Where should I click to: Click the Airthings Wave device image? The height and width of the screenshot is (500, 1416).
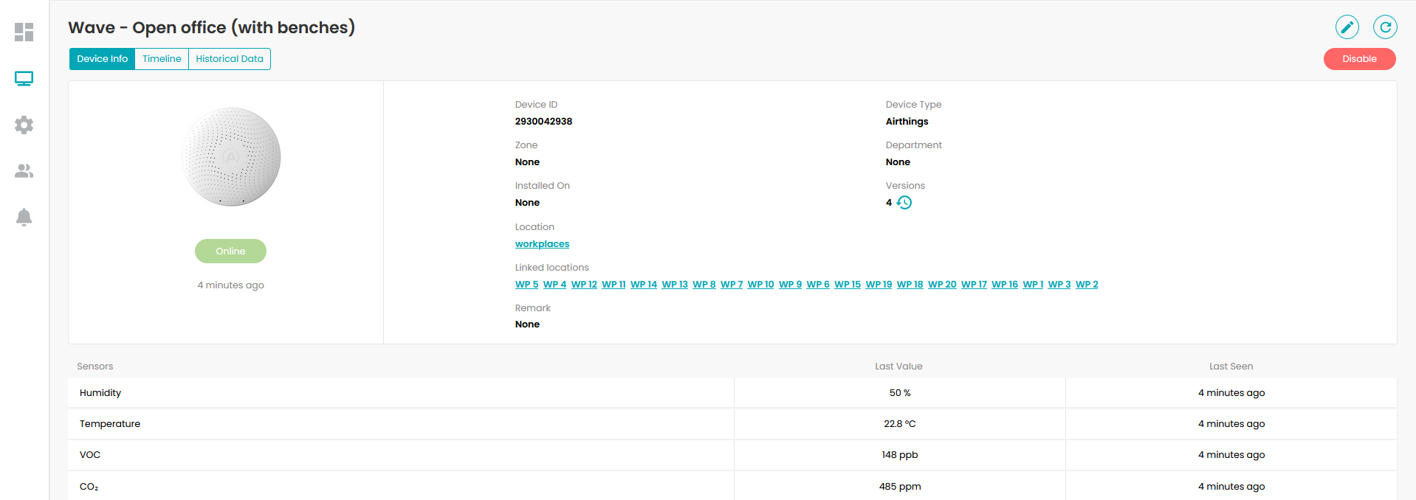click(x=231, y=156)
